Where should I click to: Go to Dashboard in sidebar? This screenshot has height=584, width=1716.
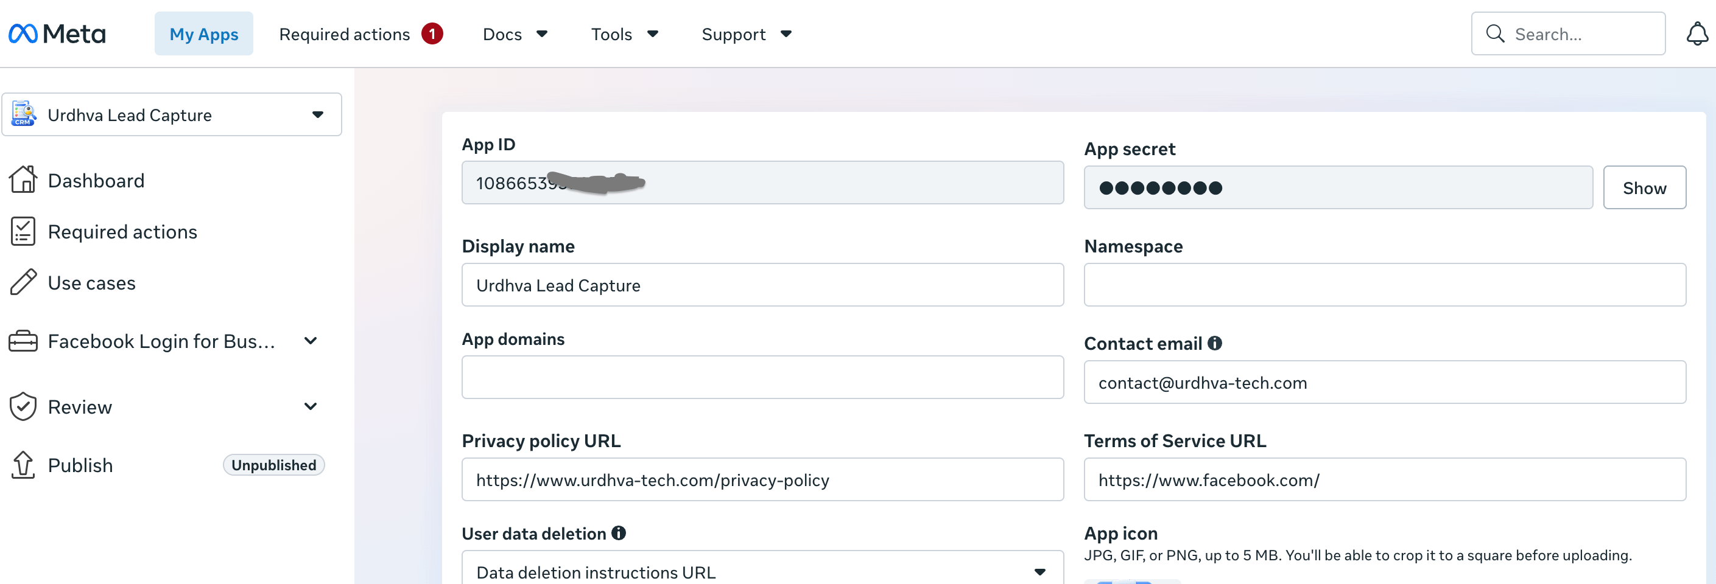coord(96,180)
